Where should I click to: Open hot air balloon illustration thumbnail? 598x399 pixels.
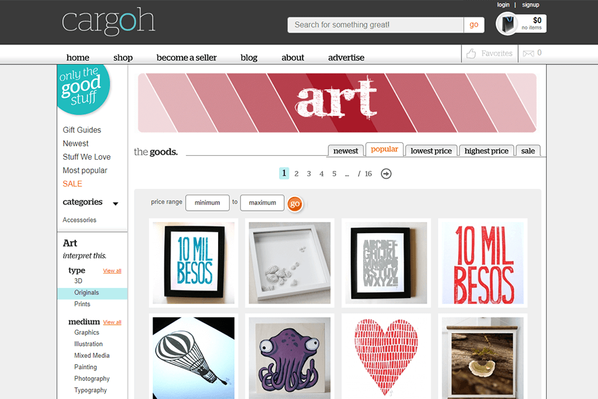pos(193,357)
